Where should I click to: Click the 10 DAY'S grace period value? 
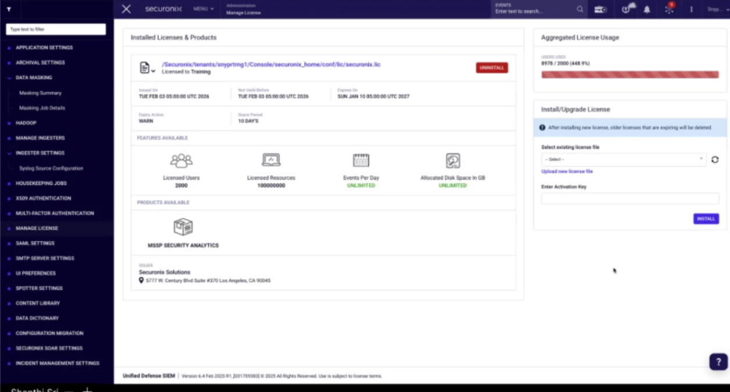[x=248, y=121]
